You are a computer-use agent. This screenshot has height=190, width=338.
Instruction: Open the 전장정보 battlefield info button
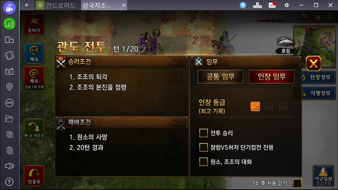pos(318,77)
